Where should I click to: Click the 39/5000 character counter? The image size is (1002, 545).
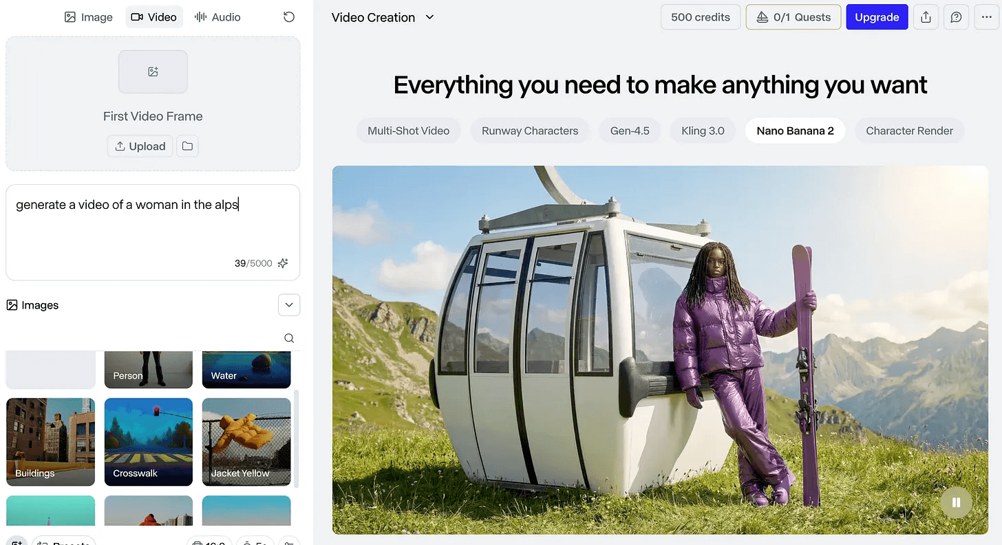tap(253, 263)
